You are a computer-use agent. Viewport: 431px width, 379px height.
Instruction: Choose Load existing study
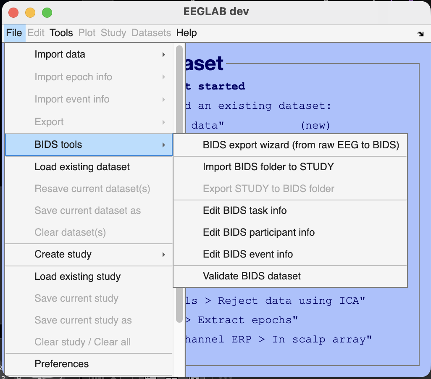[77, 276]
